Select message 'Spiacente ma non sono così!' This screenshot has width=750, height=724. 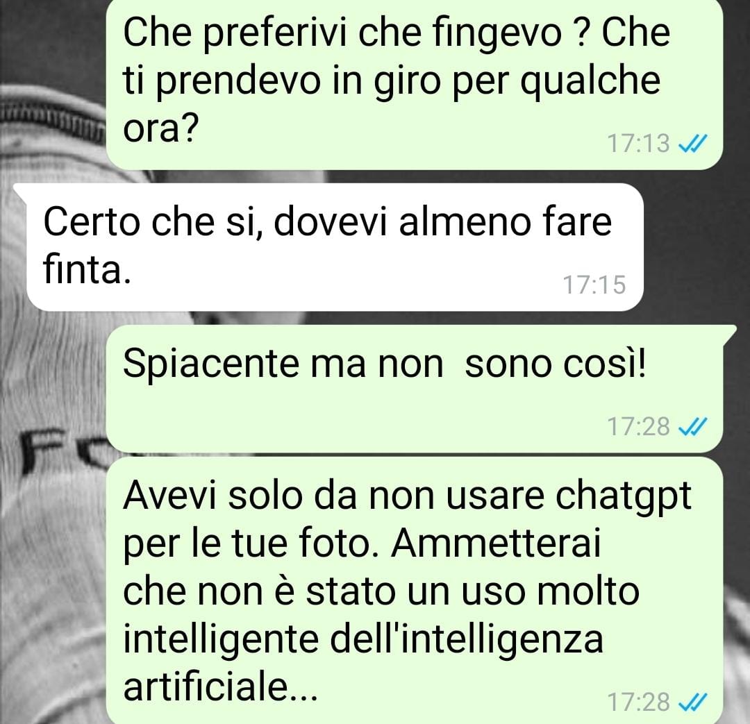click(414, 389)
